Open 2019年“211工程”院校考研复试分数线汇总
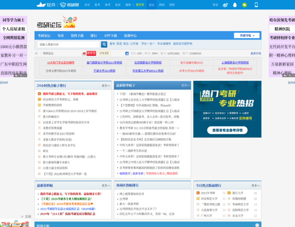The image size is (295, 227). pos(68,214)
